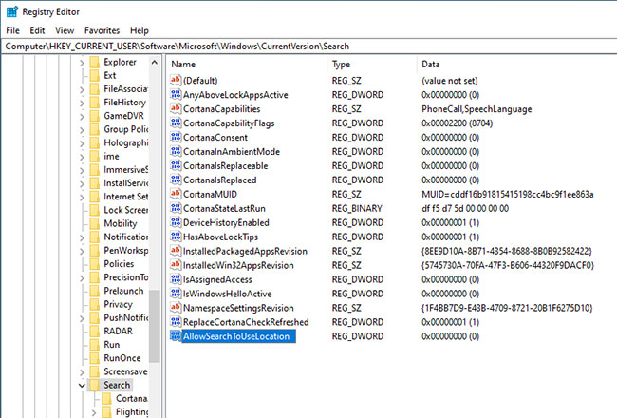Click the CortanaCapabilities string icon
The image size is (617, 418).
coord(176,108)
